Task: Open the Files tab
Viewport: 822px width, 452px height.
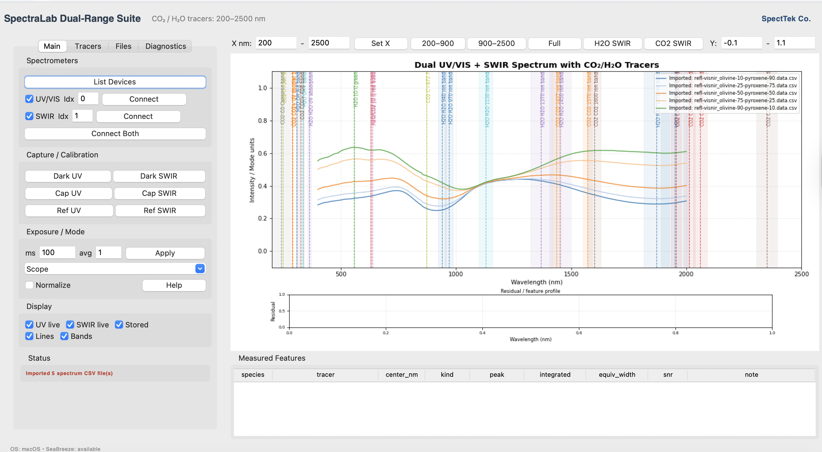Action: [123, 46]
